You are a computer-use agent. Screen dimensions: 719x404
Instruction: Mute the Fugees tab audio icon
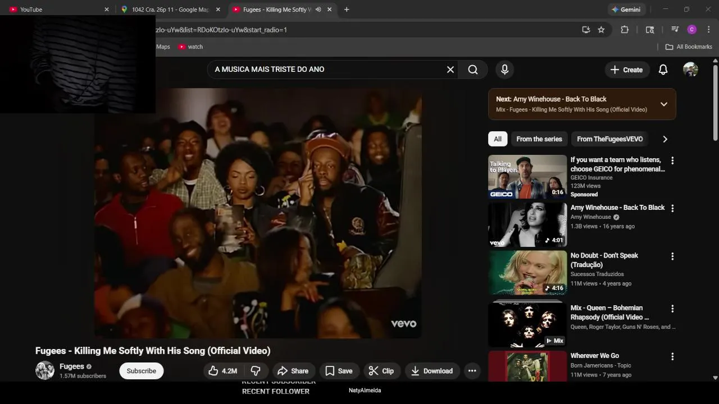click(x=318, y=10)
